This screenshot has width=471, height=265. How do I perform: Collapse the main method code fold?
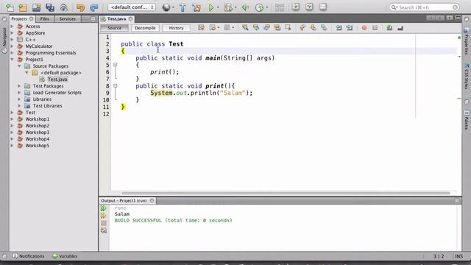115,65
